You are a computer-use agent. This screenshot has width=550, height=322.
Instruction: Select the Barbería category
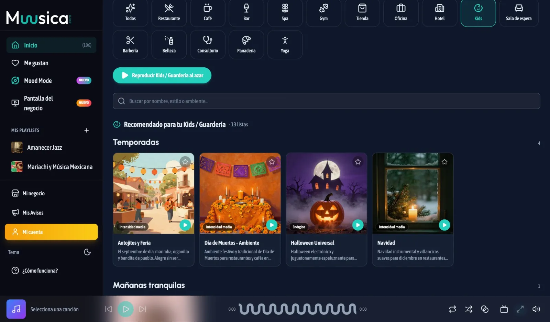(130, 45)
